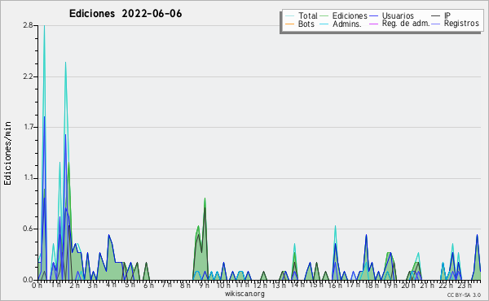Viewport: 489px width, 301px height.
Task: Click the 2.8 value on the y-axis
Action: 28,25
